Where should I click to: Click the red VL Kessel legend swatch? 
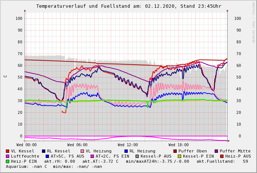click(x=8, y=151)
